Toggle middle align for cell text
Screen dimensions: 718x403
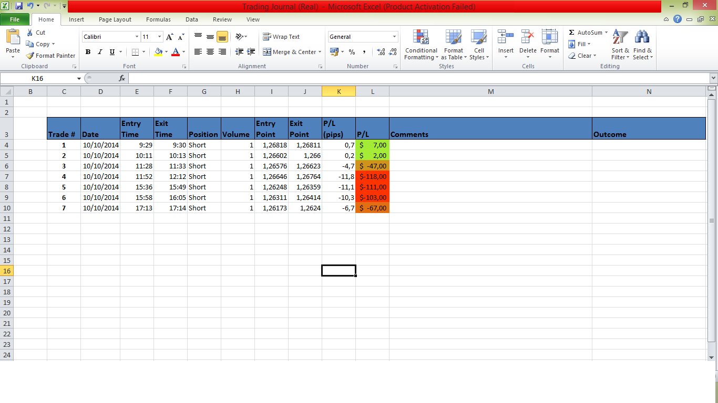click(210, 37)
